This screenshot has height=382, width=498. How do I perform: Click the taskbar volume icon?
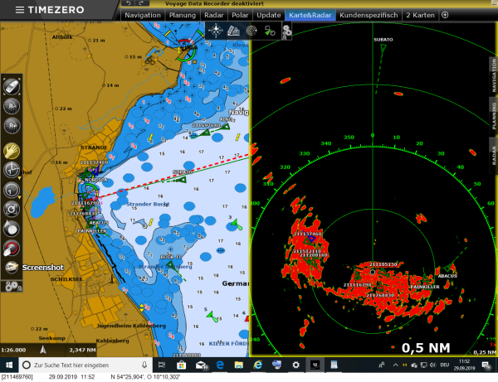click(x=432, y=365)
